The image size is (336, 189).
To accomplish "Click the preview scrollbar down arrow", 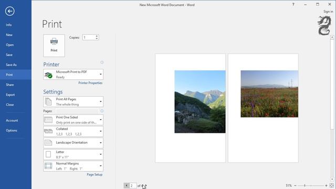I will [x=332, y=179].
